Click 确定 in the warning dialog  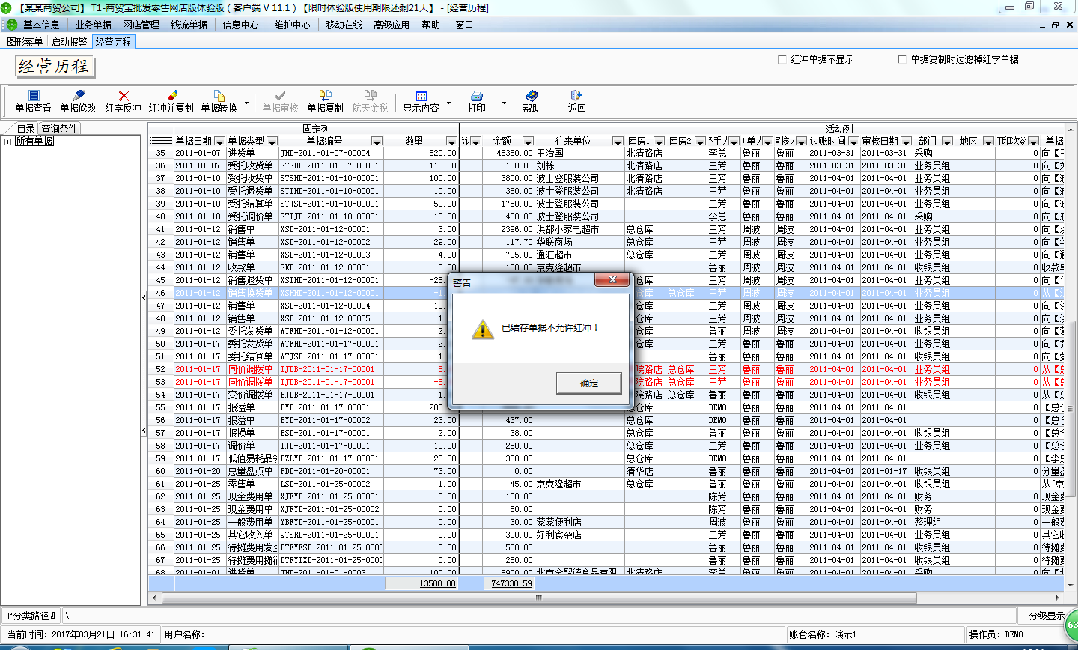(x=588, y=383)
